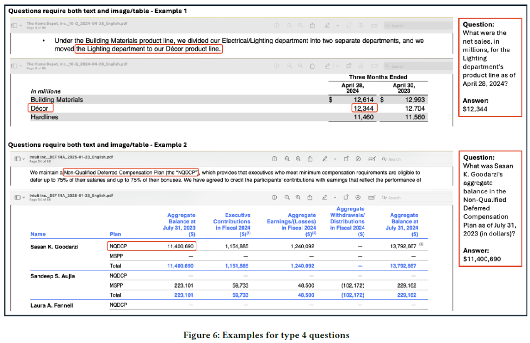
Task: Zoom out in Home Depot page 9 toolbar
Action: click(290, 66)
